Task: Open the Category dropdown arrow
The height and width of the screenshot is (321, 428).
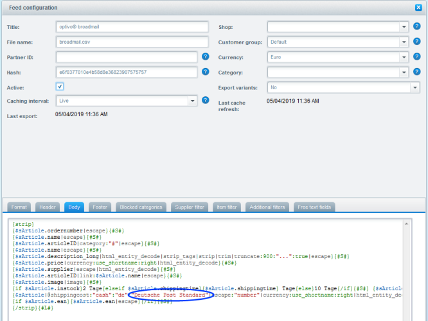Action: pos(404,73)
